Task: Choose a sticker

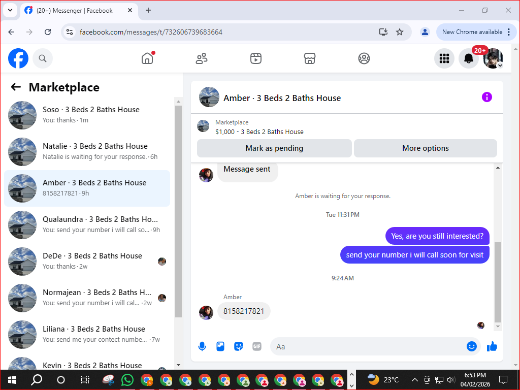Action: (239, 346)
